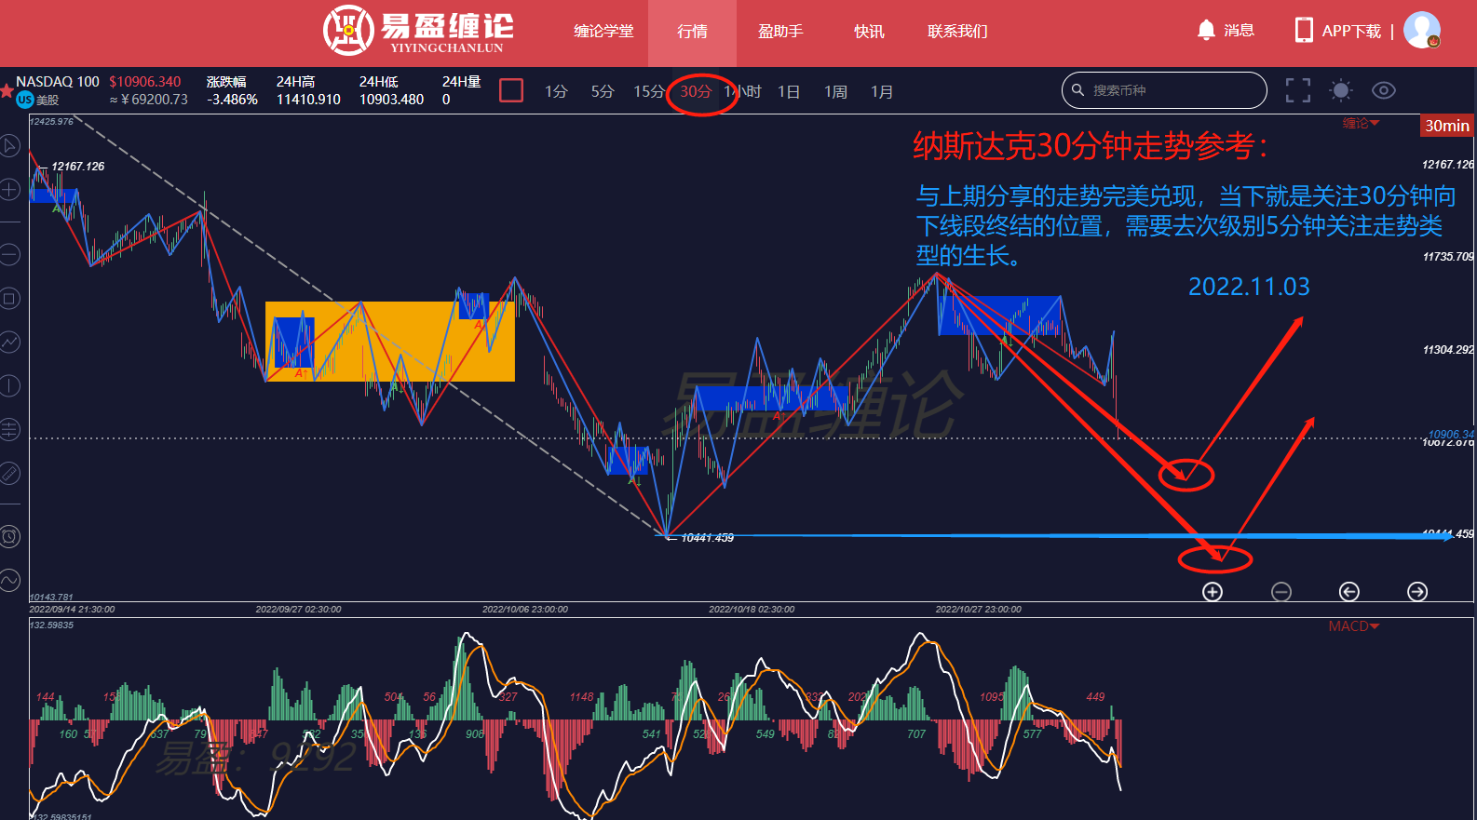Viewport: 1477px width, 820px height.
Task: Toggle light/dark theme sun icon
Action: [1341, 90]
